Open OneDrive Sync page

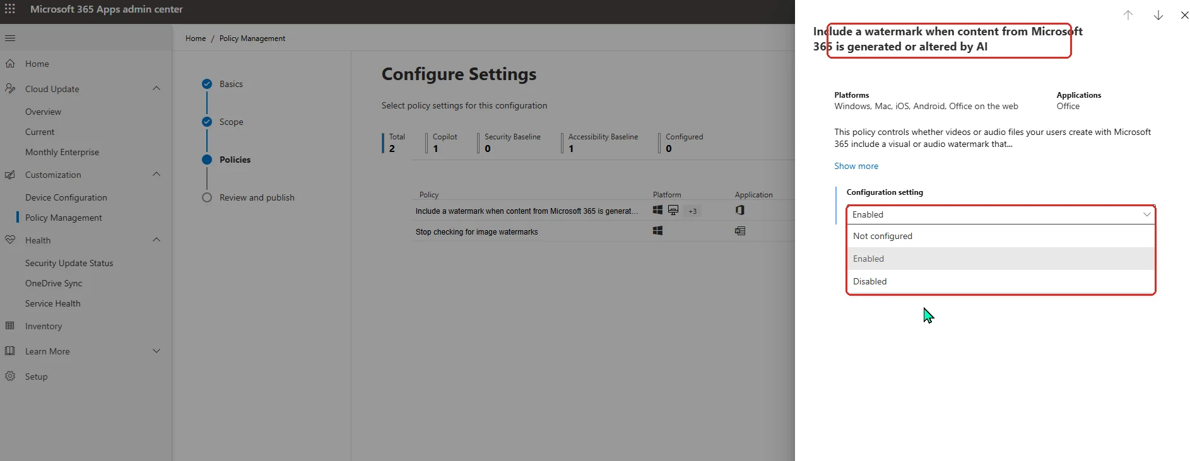[54, 283]
